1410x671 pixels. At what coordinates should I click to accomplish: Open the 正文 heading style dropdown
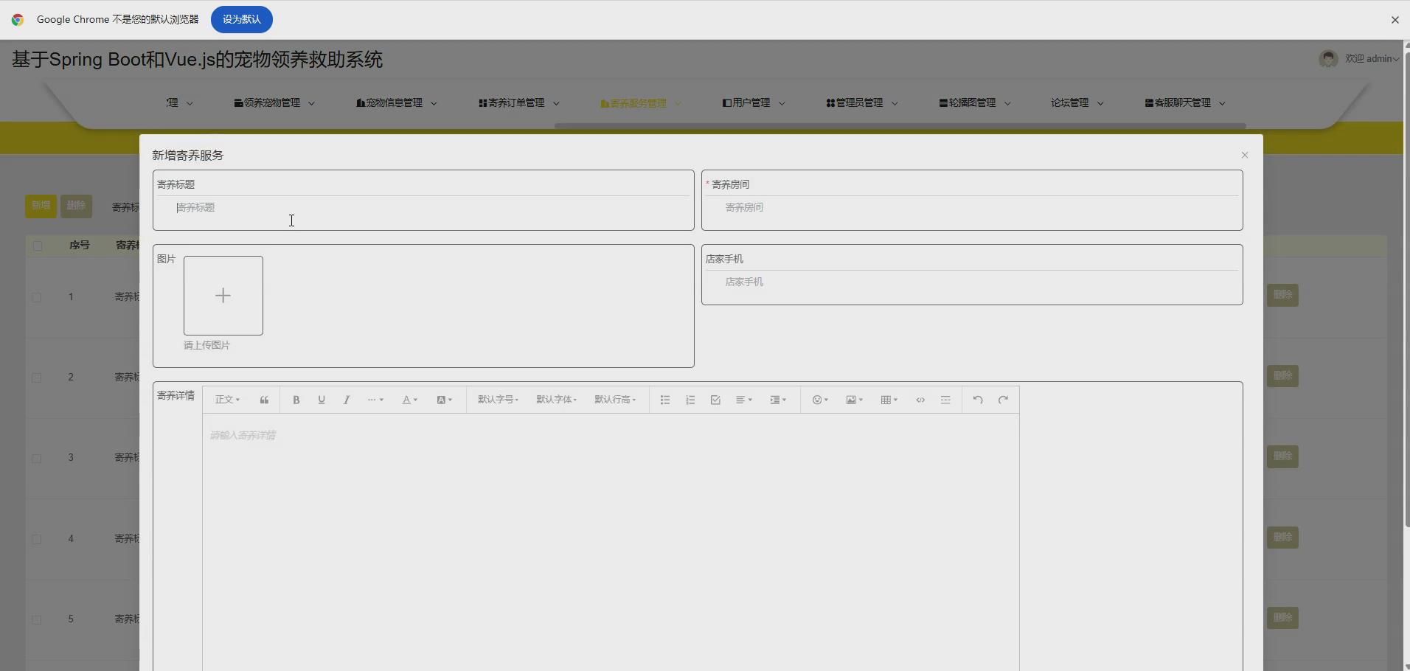pyautogui.click(x=227, y=400)
